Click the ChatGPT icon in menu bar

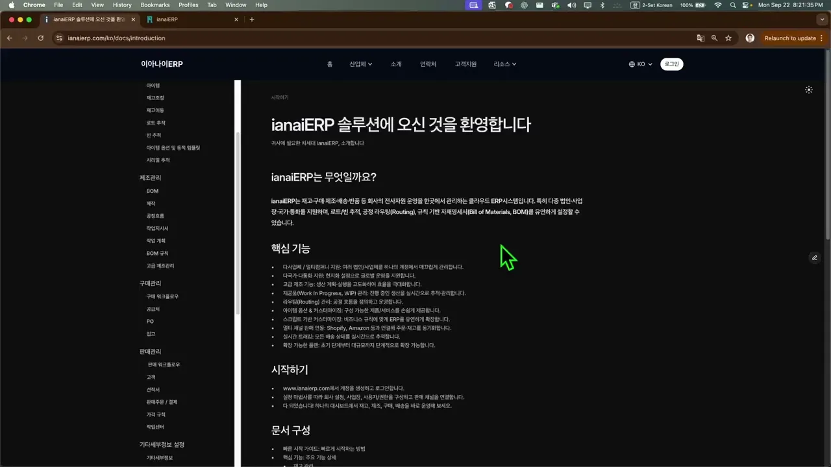click(523, 5)
